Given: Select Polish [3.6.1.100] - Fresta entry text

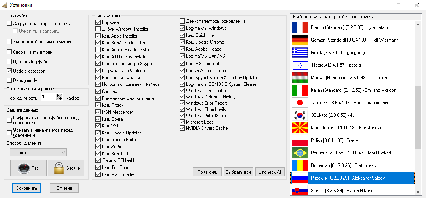Looking at the screenshot, I should click(x=334, y=140).
